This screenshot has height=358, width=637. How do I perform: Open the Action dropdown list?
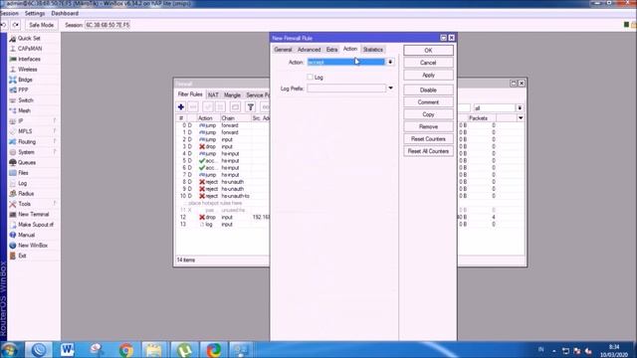coord(390,62)
